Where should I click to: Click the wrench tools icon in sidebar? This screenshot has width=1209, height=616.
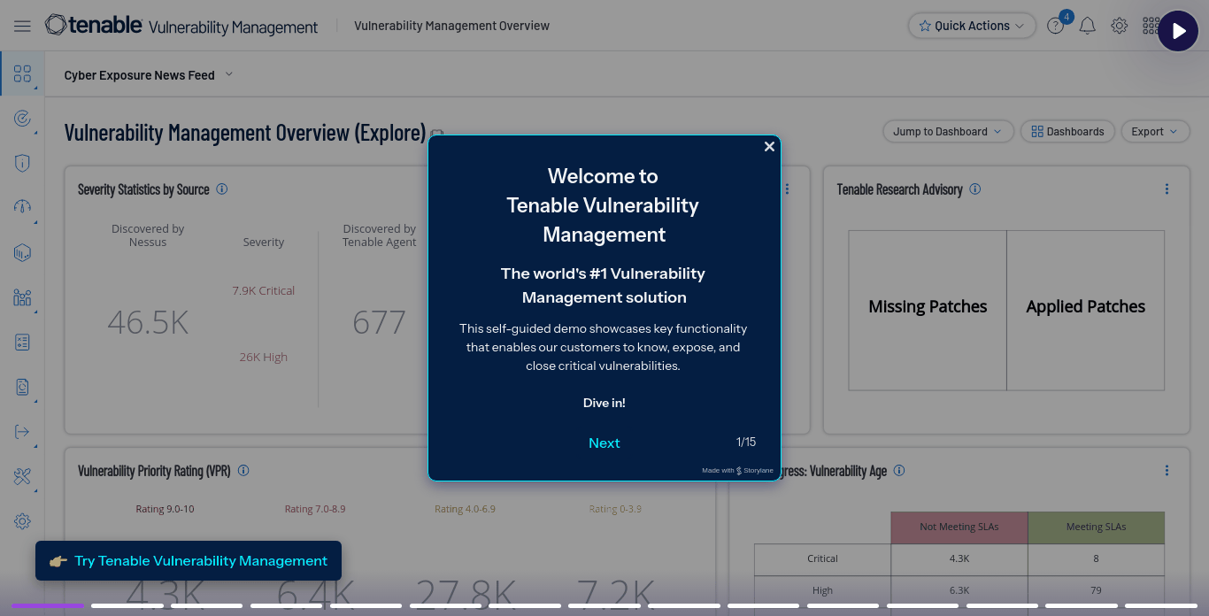(22, 476)
